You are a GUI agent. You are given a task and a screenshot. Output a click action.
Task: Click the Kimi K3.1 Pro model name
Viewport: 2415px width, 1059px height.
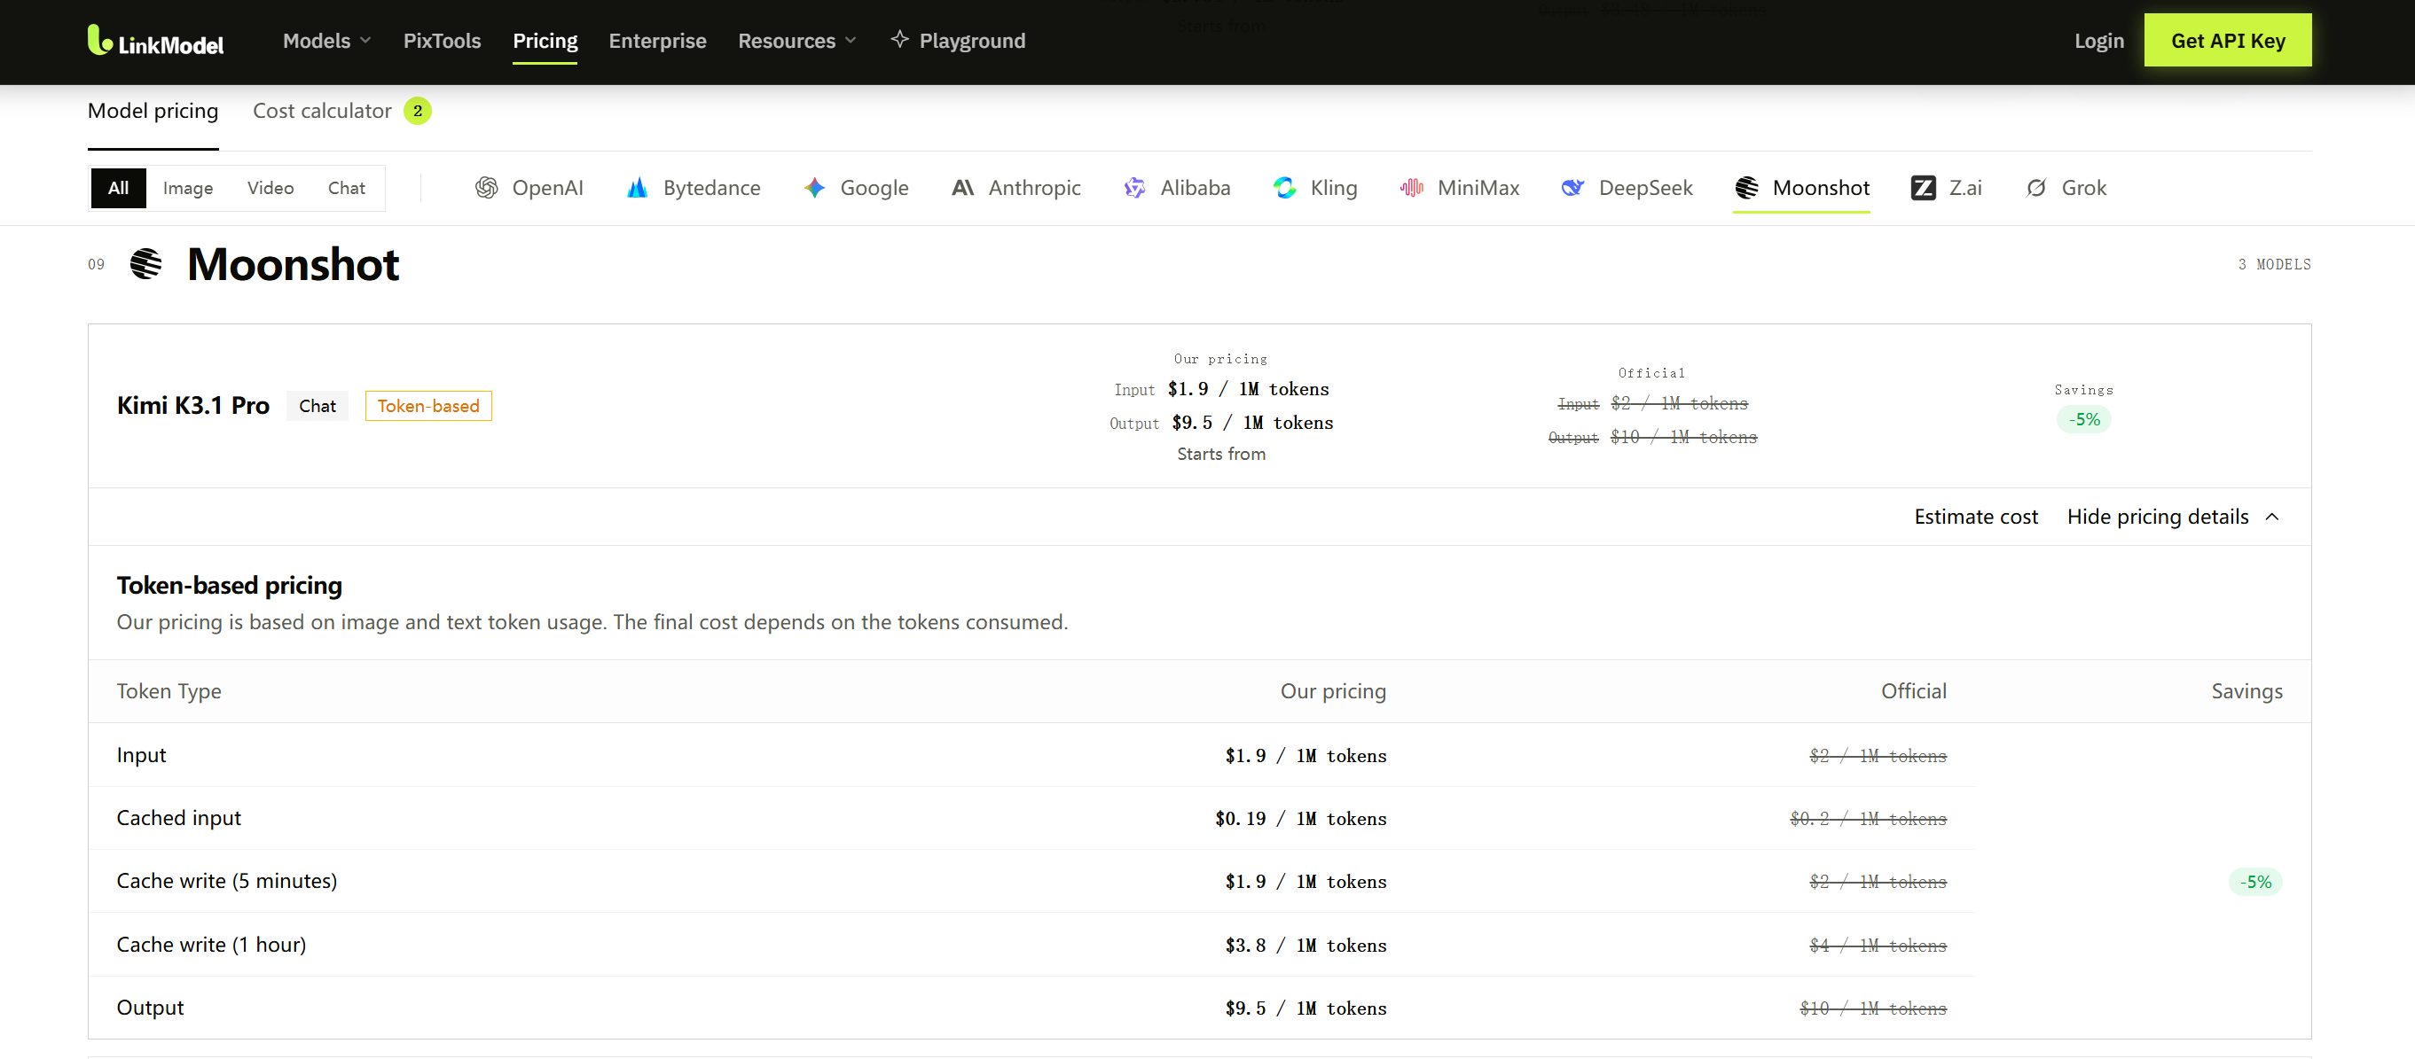coord(193,405)
